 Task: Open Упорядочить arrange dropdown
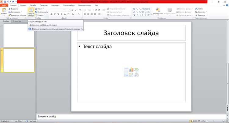click(x=158, y=11)
